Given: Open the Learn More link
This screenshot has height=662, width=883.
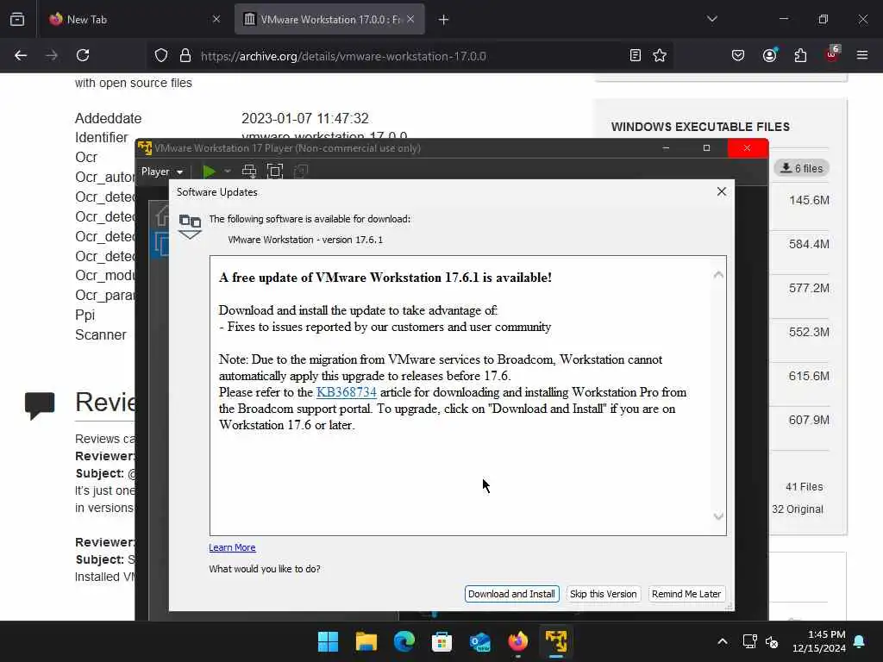Looking at the screenshot, I should tap(232, 547).
